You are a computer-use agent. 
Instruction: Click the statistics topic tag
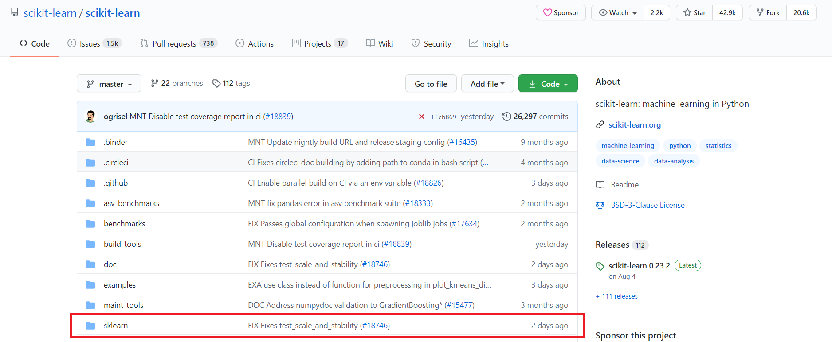pos(718,146)
